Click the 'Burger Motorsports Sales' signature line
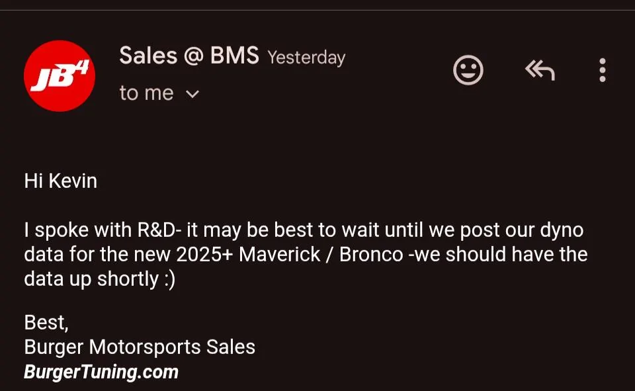The width and height of the screenshot is (635, 391). (x=140, y=347)
